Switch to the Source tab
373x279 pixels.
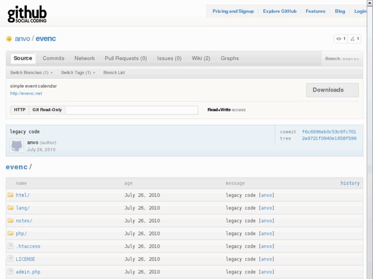[23, 58]
